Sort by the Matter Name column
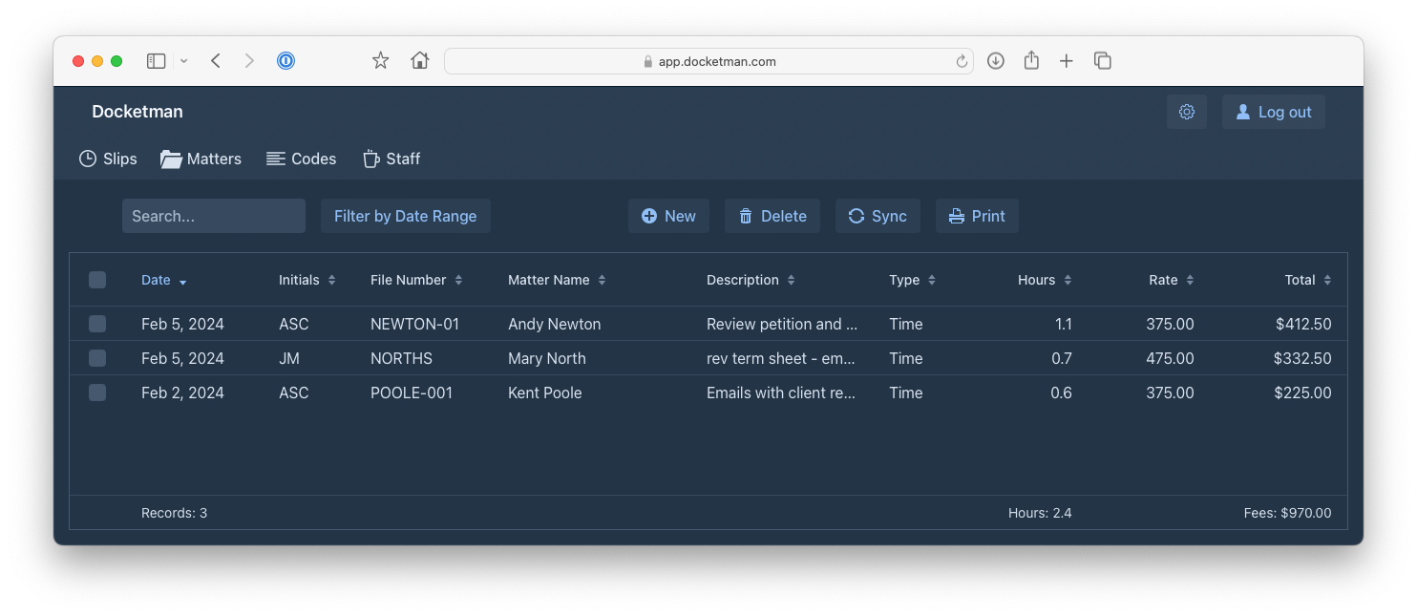 pyautogui.click(x=557, y=280)
